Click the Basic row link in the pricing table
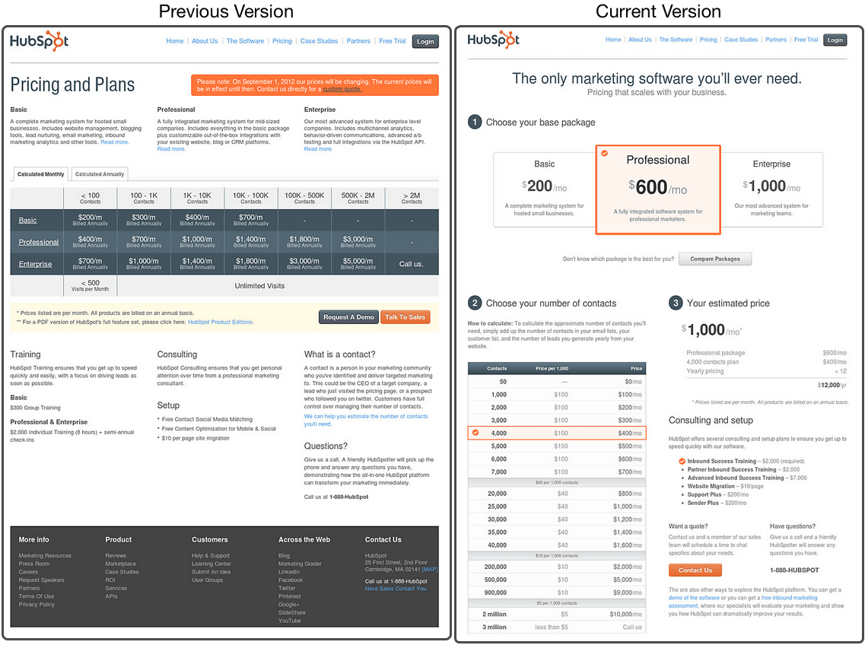Viewport: 865px width, 645px height. pyautogui.click(x=27, y=220)
